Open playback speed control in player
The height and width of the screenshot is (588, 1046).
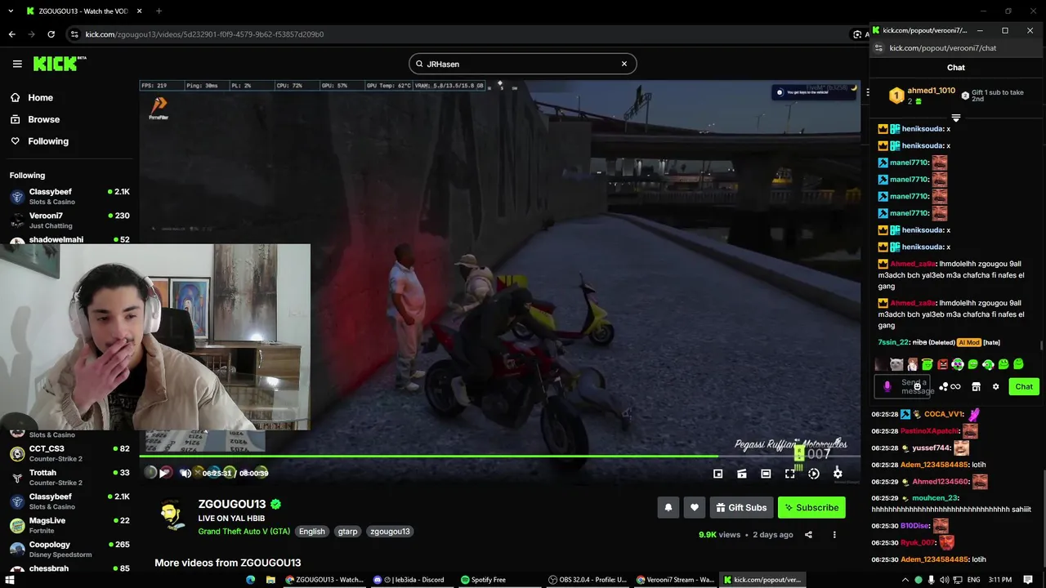click(814, 474)
